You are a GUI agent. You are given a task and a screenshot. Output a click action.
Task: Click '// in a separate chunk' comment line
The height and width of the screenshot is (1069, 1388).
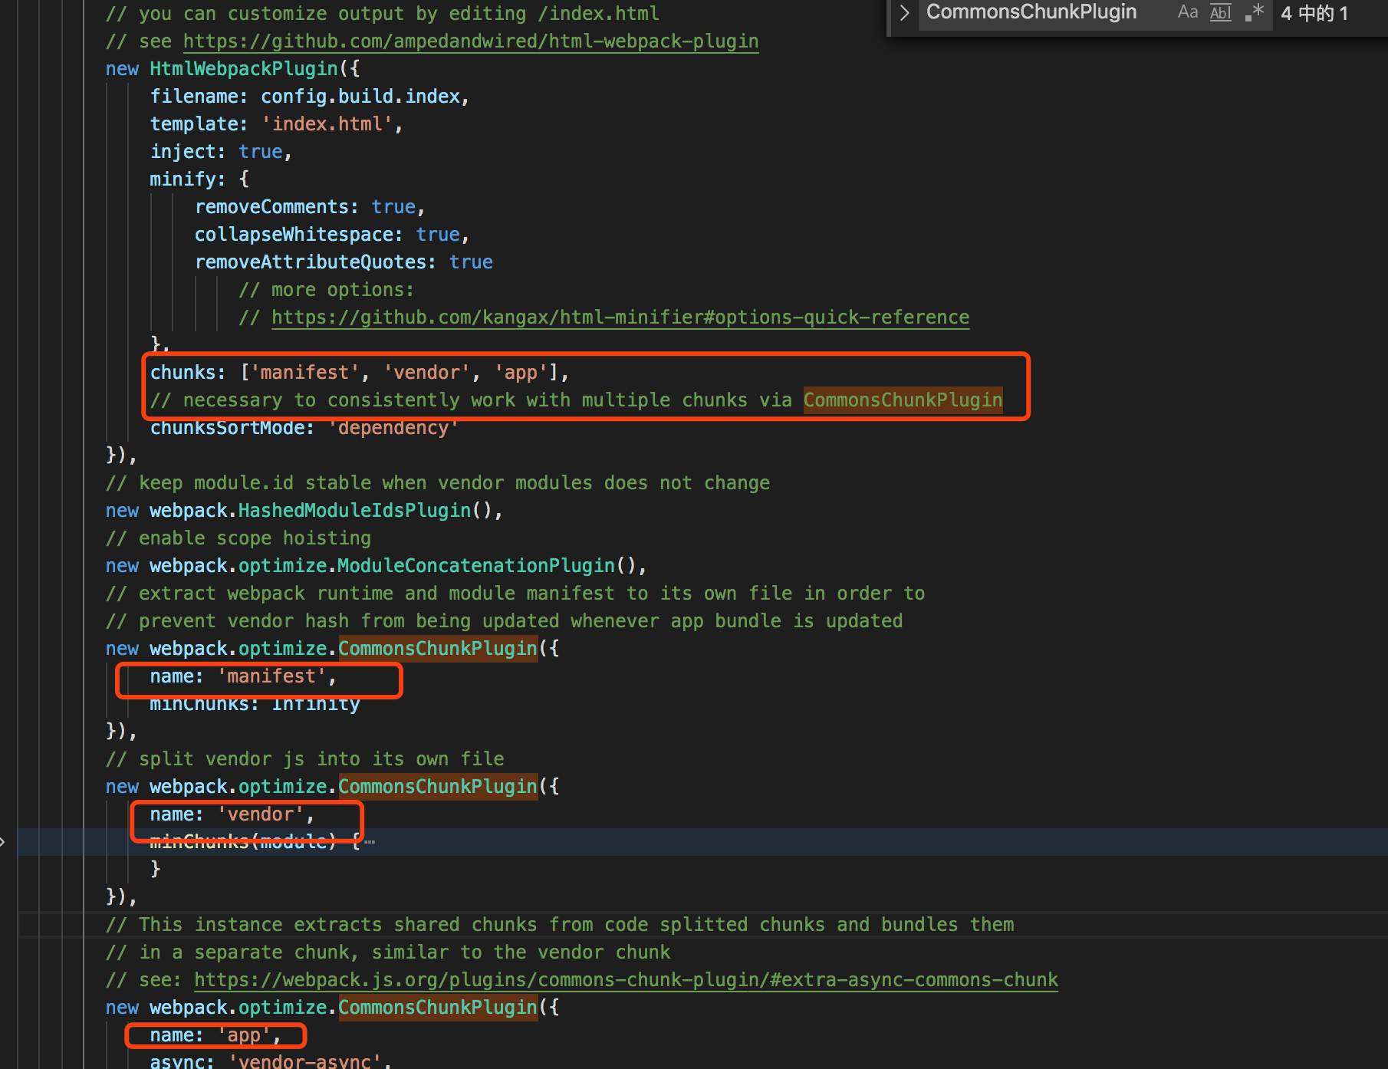[x=388, y=952]
